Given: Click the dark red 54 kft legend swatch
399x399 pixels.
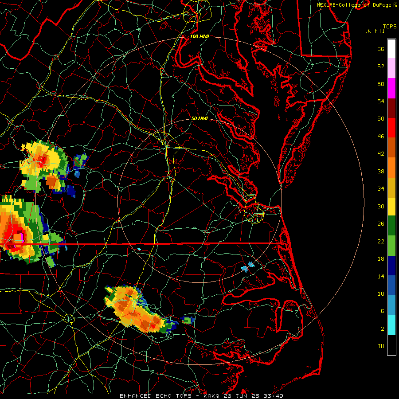Looking at the screenshot, I should (391, 108).
